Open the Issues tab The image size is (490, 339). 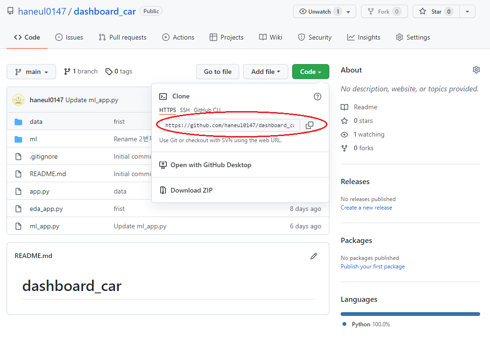click(69, 38)
